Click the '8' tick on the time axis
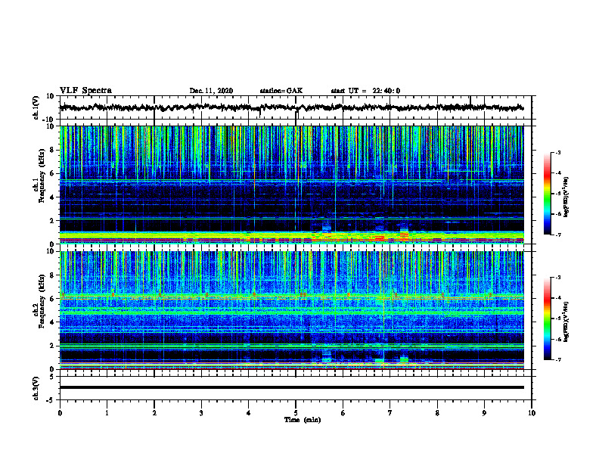 pyautogui.click(x=437, y=413)
